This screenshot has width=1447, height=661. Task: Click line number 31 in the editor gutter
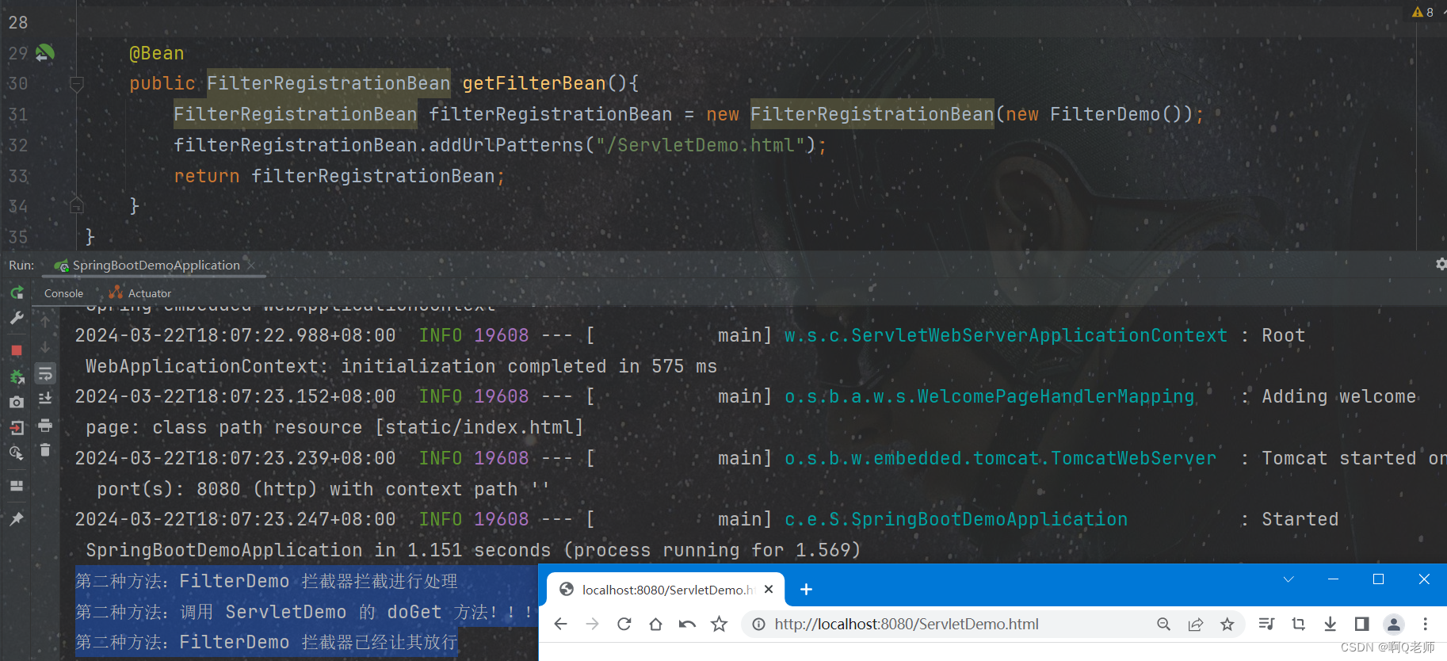[x=18, y=114]
